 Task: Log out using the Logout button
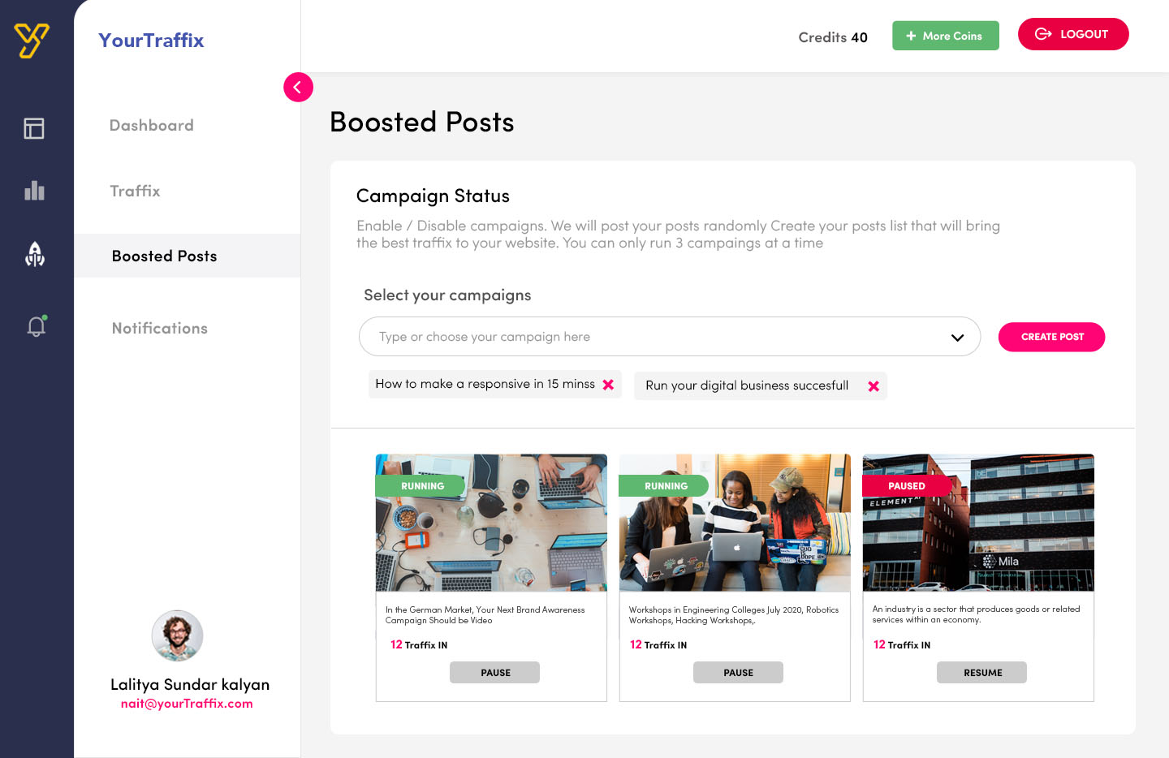click(x=1073, y=34)
